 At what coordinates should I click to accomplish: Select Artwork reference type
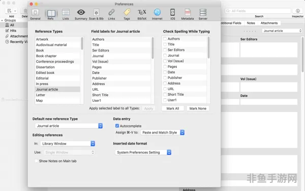57,39
